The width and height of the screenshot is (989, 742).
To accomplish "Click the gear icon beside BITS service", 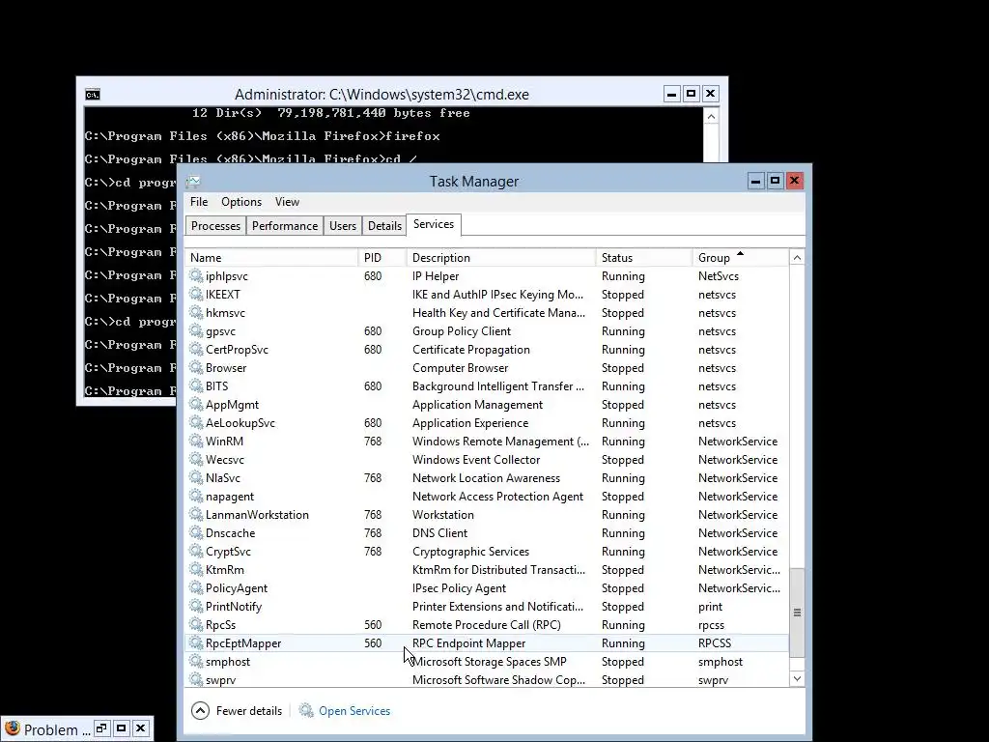I will coord(196,385).
